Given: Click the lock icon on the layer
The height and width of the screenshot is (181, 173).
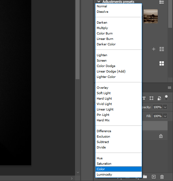Looking at the screenshot, I should tap(161, 136).
